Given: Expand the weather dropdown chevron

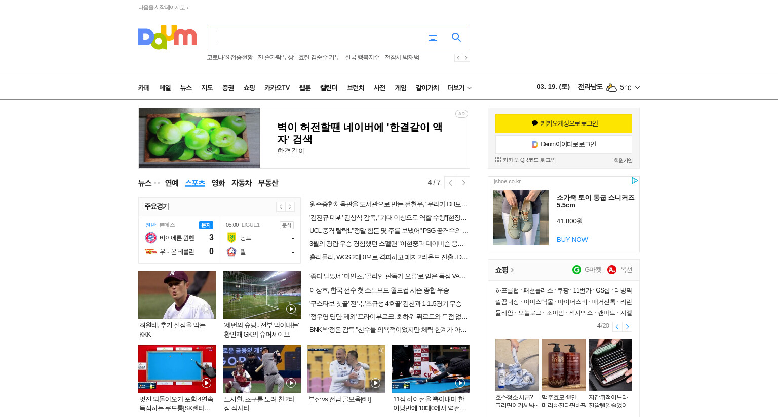Looking at the screenshot, I should coord(637,88).
